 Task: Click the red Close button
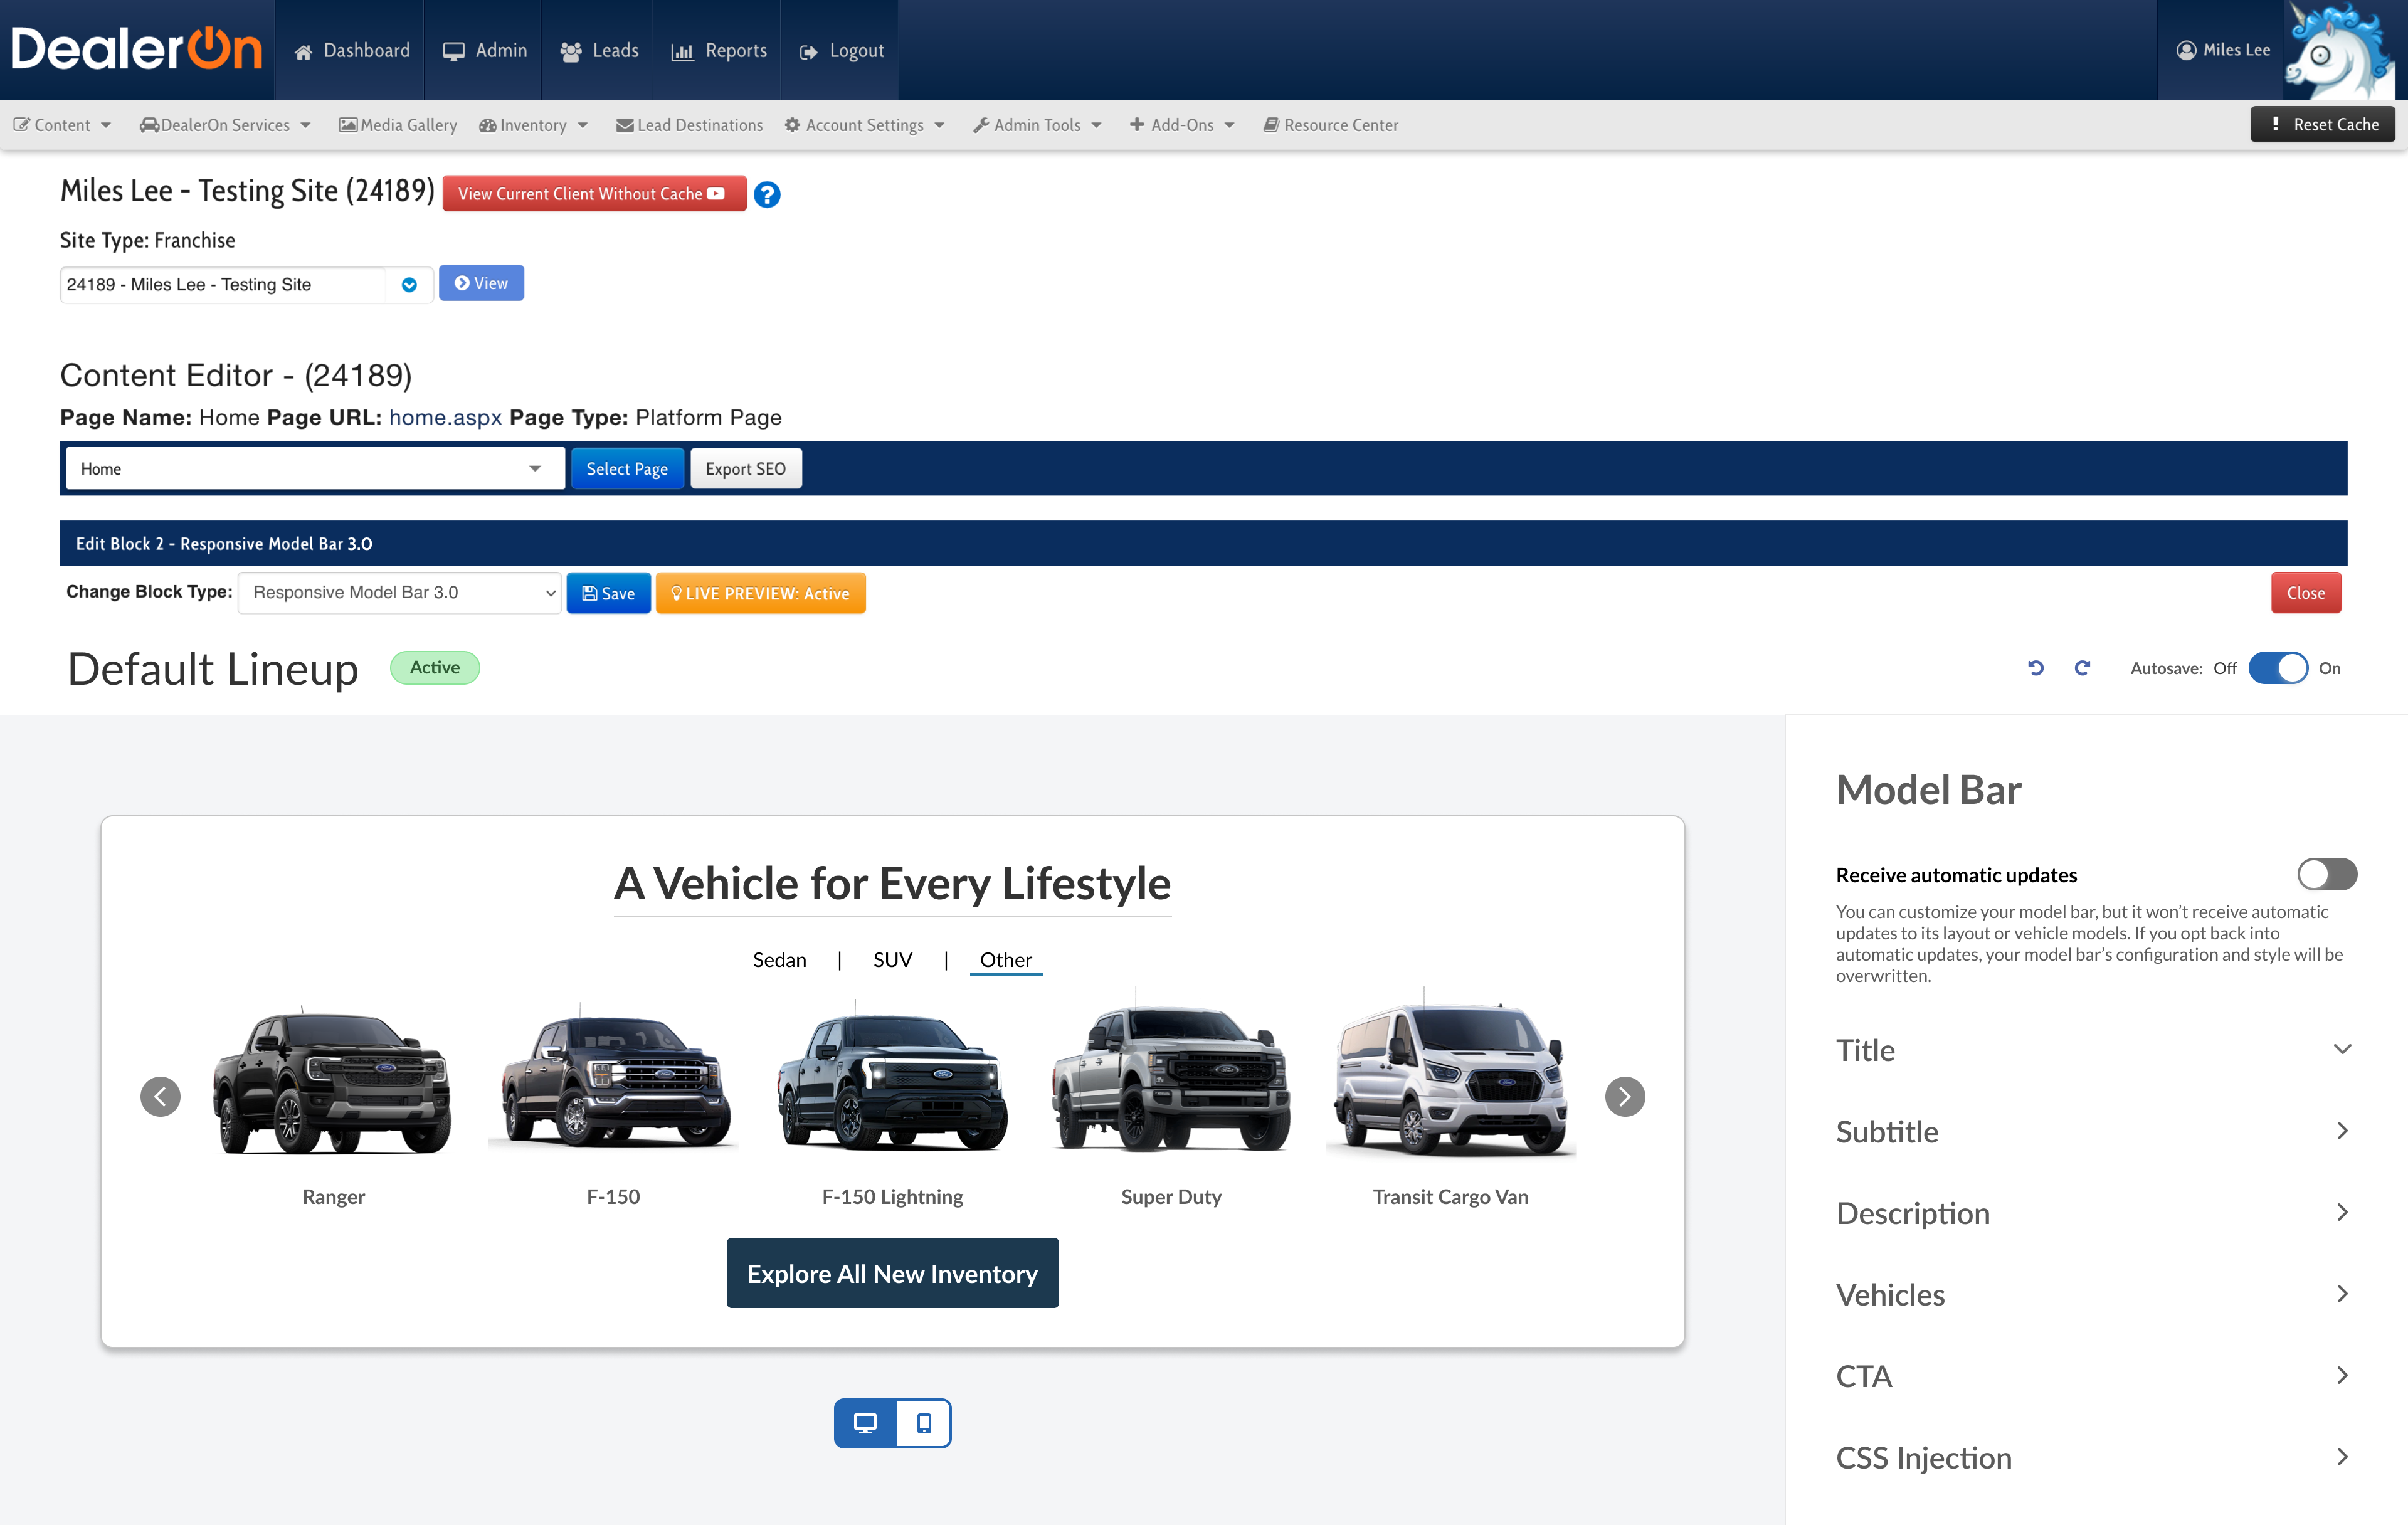[x=2305, y=593]
